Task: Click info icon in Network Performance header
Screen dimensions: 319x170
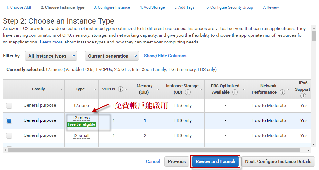Action: pyautogui.click(x=282, y=92)
